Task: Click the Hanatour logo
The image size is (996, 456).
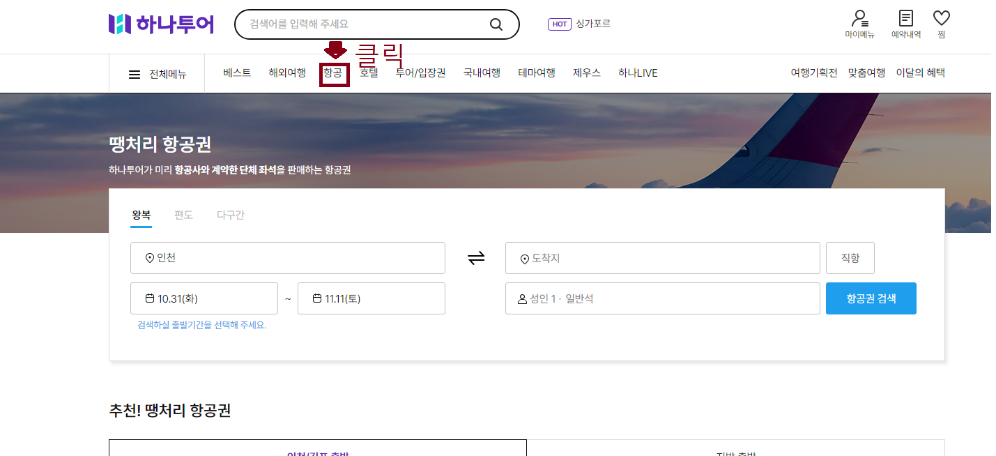Action: point(160,22)
